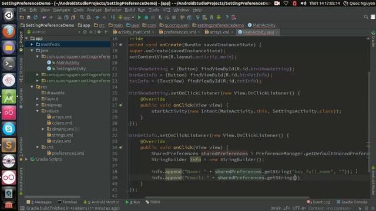Click the navigate Back arrow icon
376x211 pixels.
(x=97, y=17)
